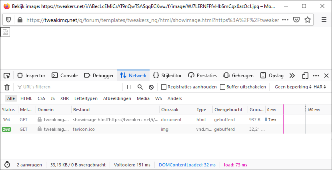This screenshot has width=332, height=170.
Task: Maximize the browser window
Action: [x=304, y=6]
